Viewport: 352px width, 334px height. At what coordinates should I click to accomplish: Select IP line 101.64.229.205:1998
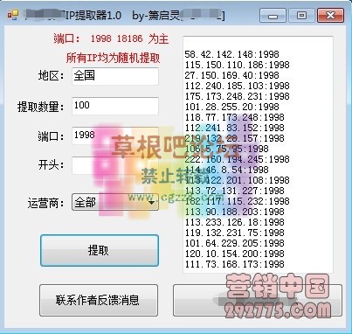click(234, 243)
